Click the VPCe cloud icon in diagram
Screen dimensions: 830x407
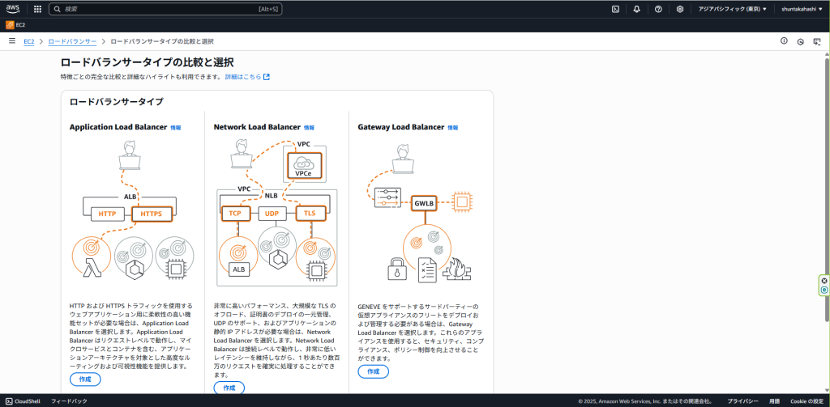pos(304,164)
